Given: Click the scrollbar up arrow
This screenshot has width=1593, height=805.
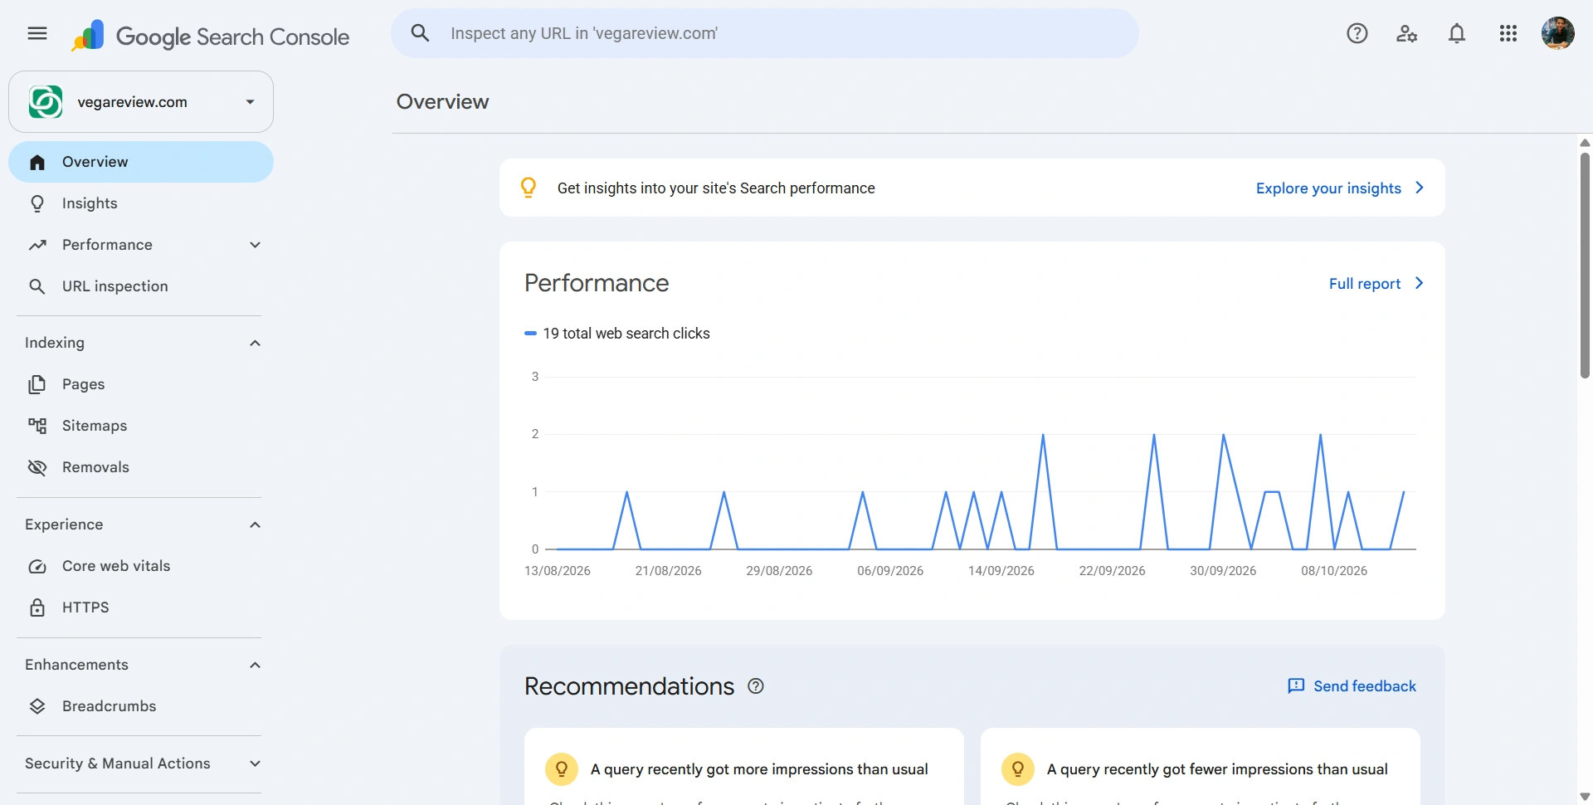Looking at the screenshot, I should pyautogui.click(x=1585, y=143).
